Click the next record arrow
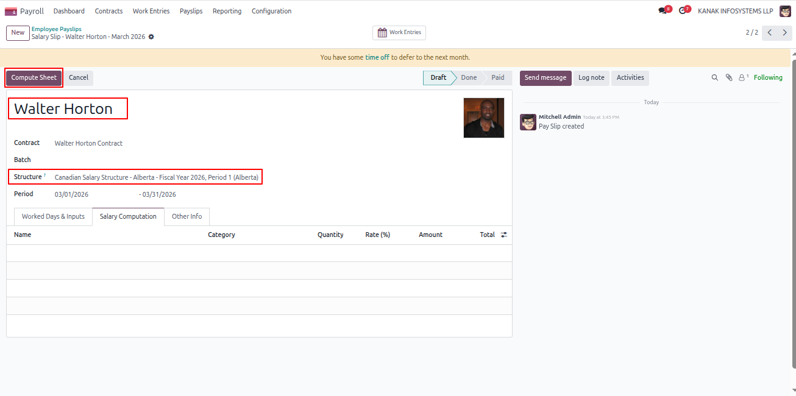Screen dimensions: 796x396 click(x=785, y=32)
